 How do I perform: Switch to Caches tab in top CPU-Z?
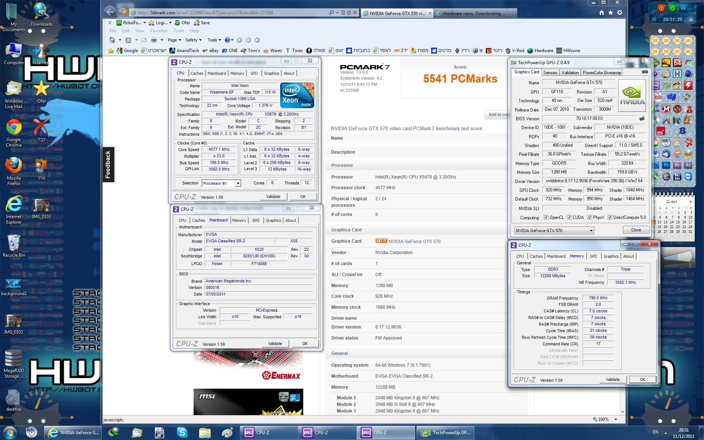(197, 73)
